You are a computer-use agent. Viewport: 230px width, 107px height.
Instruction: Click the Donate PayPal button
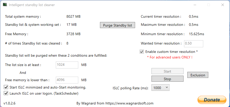[212, 100]
